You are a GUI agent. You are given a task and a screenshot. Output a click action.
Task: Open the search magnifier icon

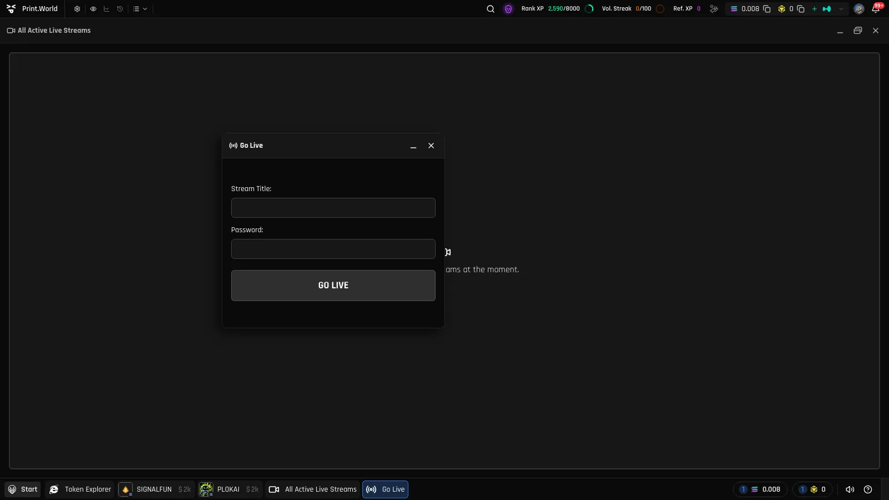[491, 9]
